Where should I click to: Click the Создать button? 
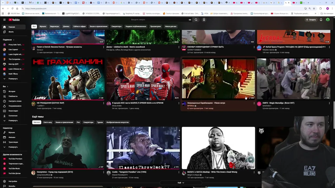click(311, 20)
